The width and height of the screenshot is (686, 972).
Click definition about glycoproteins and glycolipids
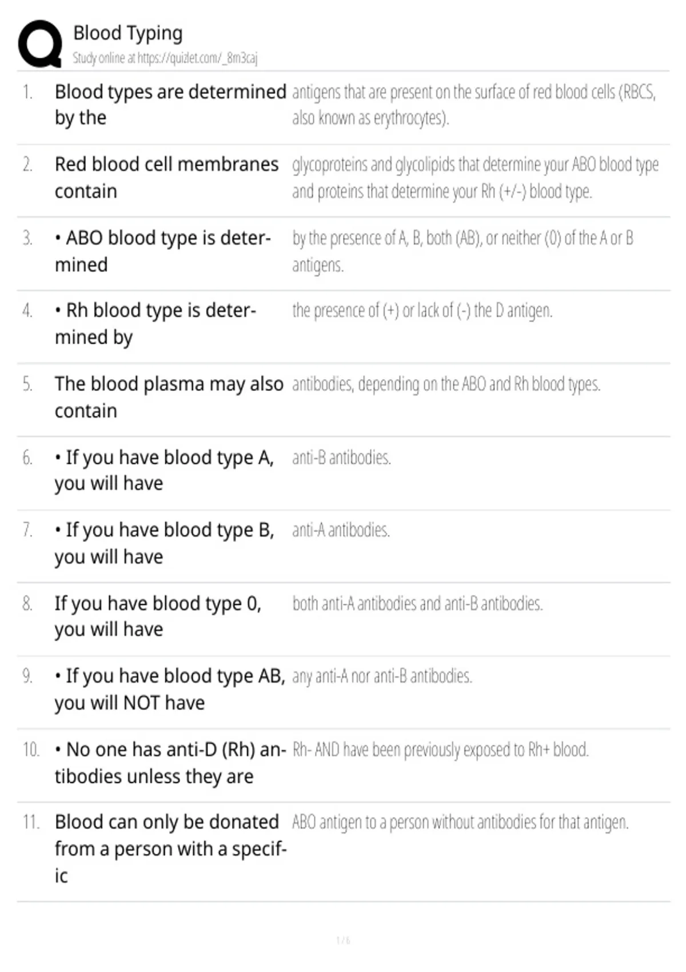pos(476,177)
